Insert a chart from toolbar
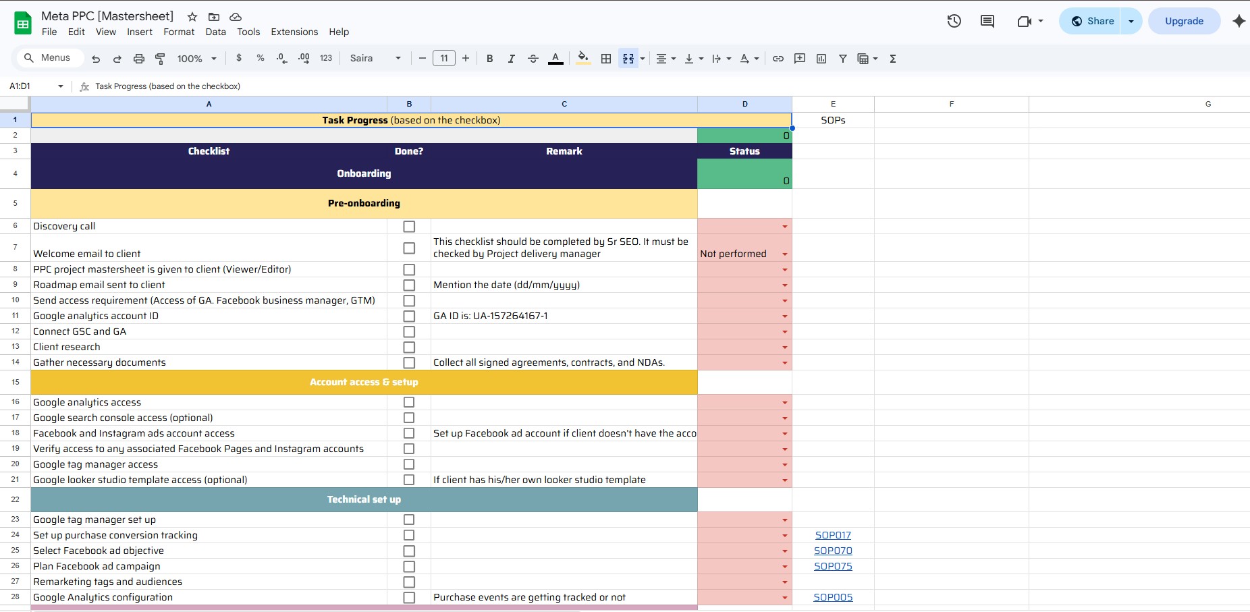The image size is (1250, 612). [821, 59]
